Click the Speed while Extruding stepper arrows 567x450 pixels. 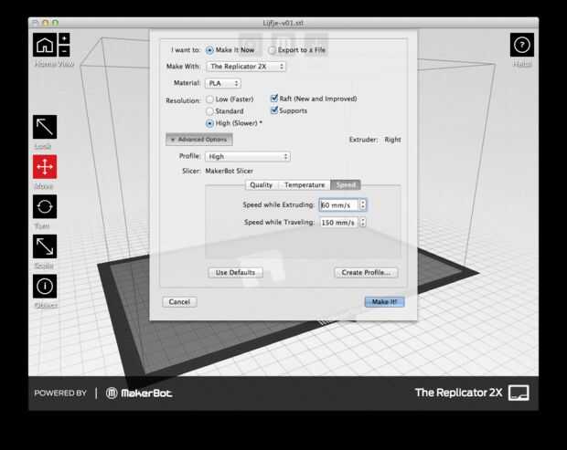(x=363, y=204)
